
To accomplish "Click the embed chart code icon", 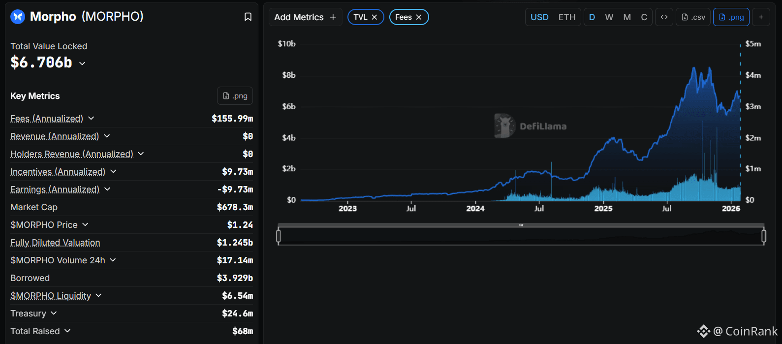I will (x=664, y=17).
